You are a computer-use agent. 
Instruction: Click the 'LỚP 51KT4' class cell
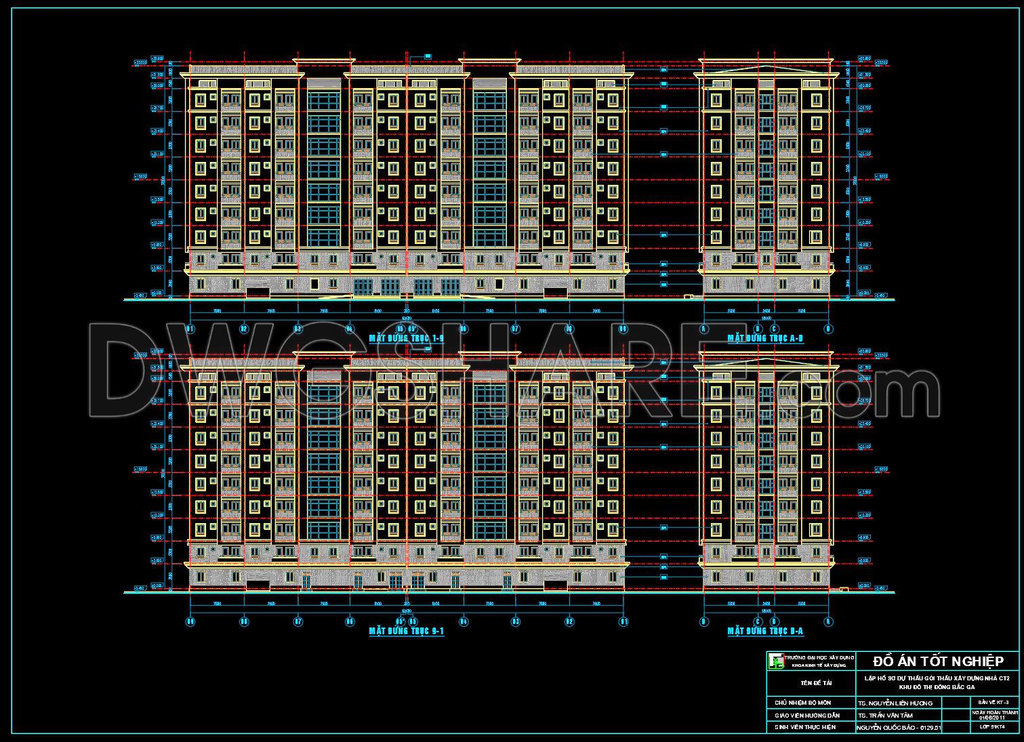994,727
